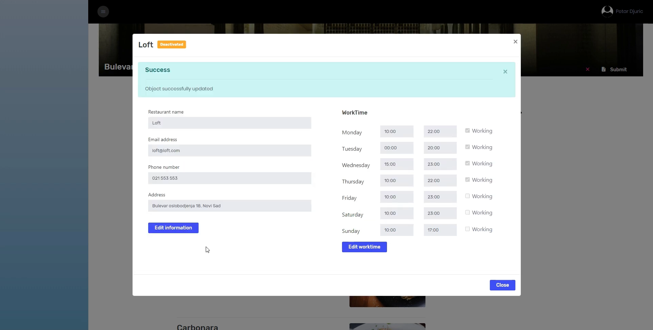The image size is (653, 330).
Task: Select Saturday closing time field
Action: [440, 213]
